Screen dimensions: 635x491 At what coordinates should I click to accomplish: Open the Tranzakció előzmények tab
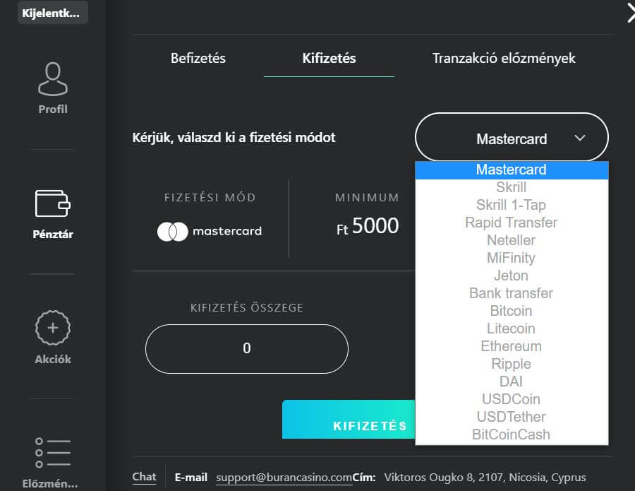point(504,59)
